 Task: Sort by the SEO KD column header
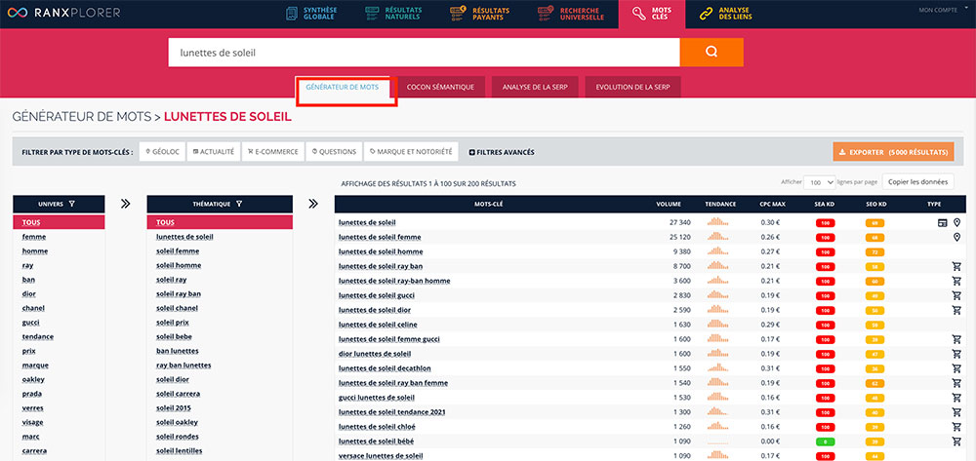click(x=875, y=204)
